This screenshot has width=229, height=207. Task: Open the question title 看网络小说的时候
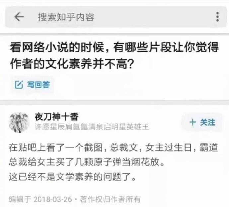(x=114, y=47)
